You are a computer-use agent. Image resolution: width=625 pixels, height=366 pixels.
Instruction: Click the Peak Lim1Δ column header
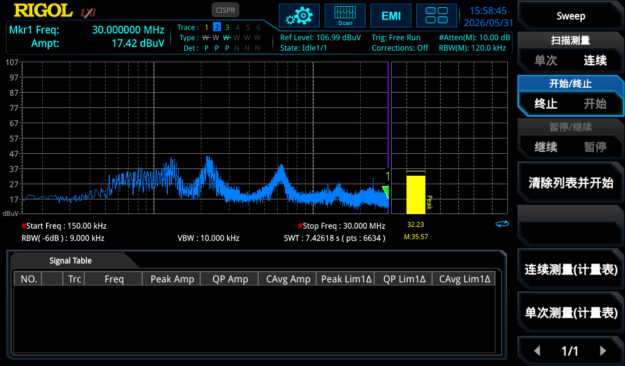click(346, 279)
